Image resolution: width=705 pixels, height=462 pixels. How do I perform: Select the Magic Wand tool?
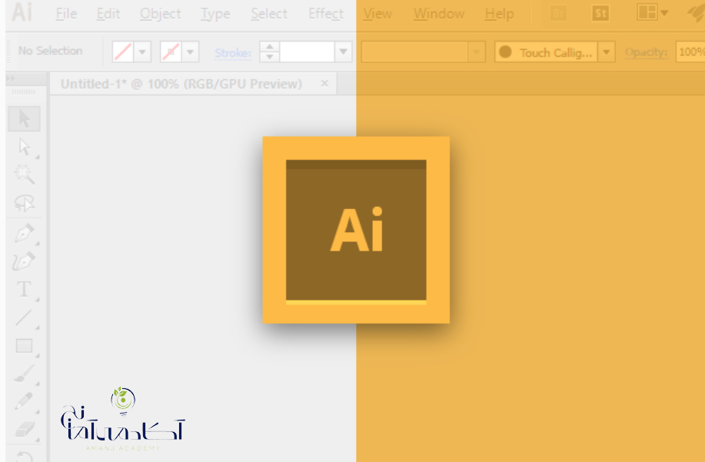click(x=25, y=174)
